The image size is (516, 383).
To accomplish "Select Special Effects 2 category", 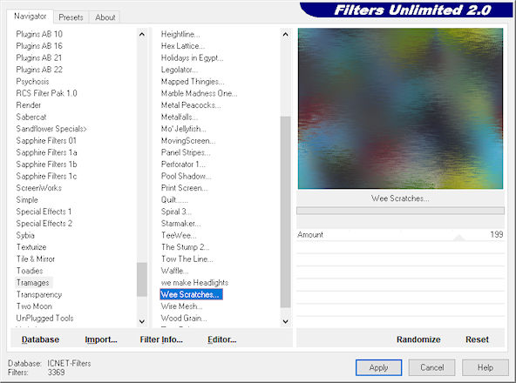I will [44, 223].
